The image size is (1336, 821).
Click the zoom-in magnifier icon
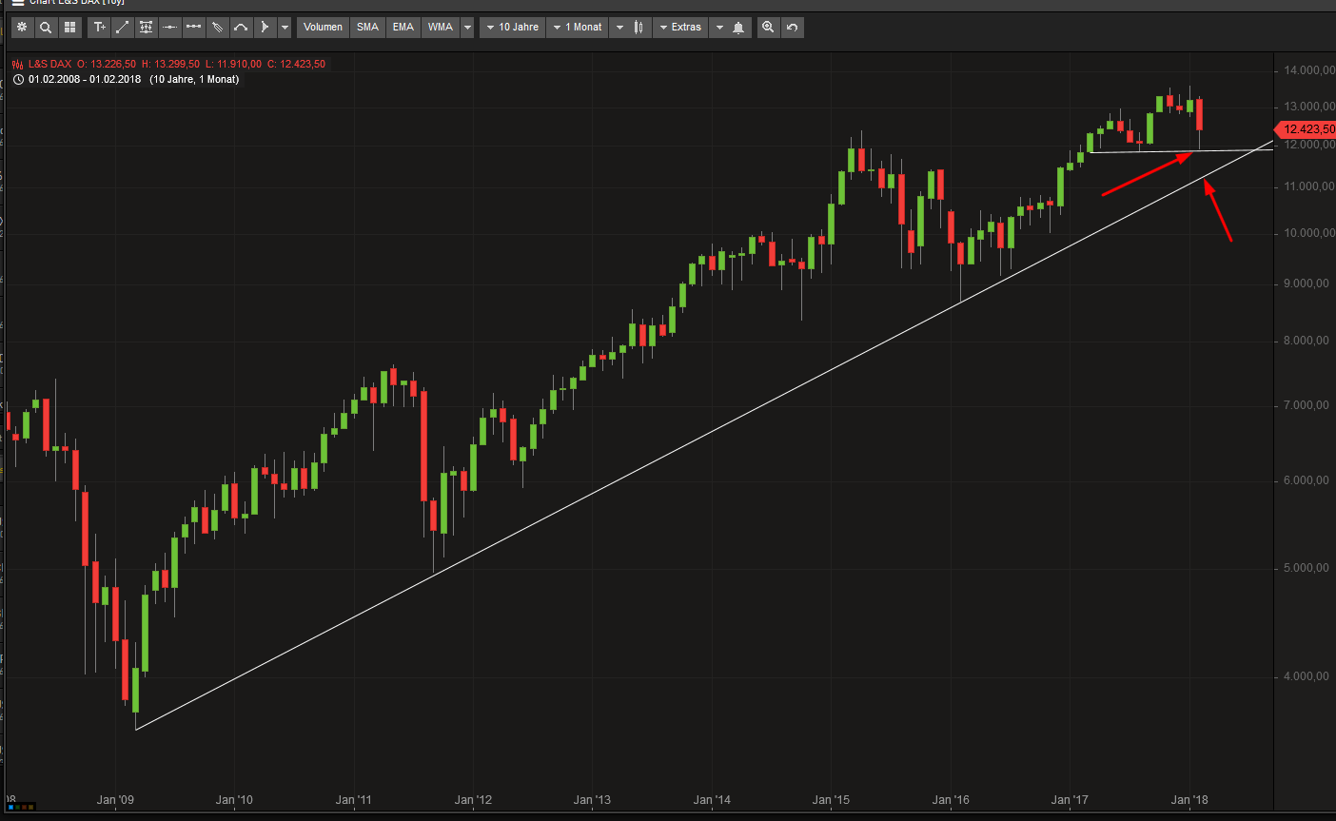pyautogui.click(x=768, y=28)
